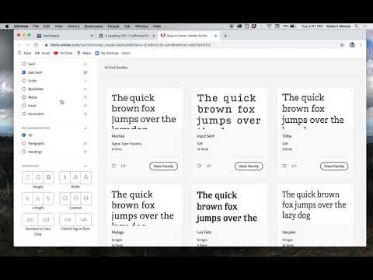Select the high contrast filter

click(86, 198)
